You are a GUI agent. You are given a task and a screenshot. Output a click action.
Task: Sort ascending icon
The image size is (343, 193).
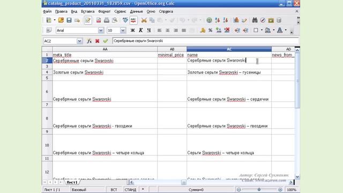point(218,20)
